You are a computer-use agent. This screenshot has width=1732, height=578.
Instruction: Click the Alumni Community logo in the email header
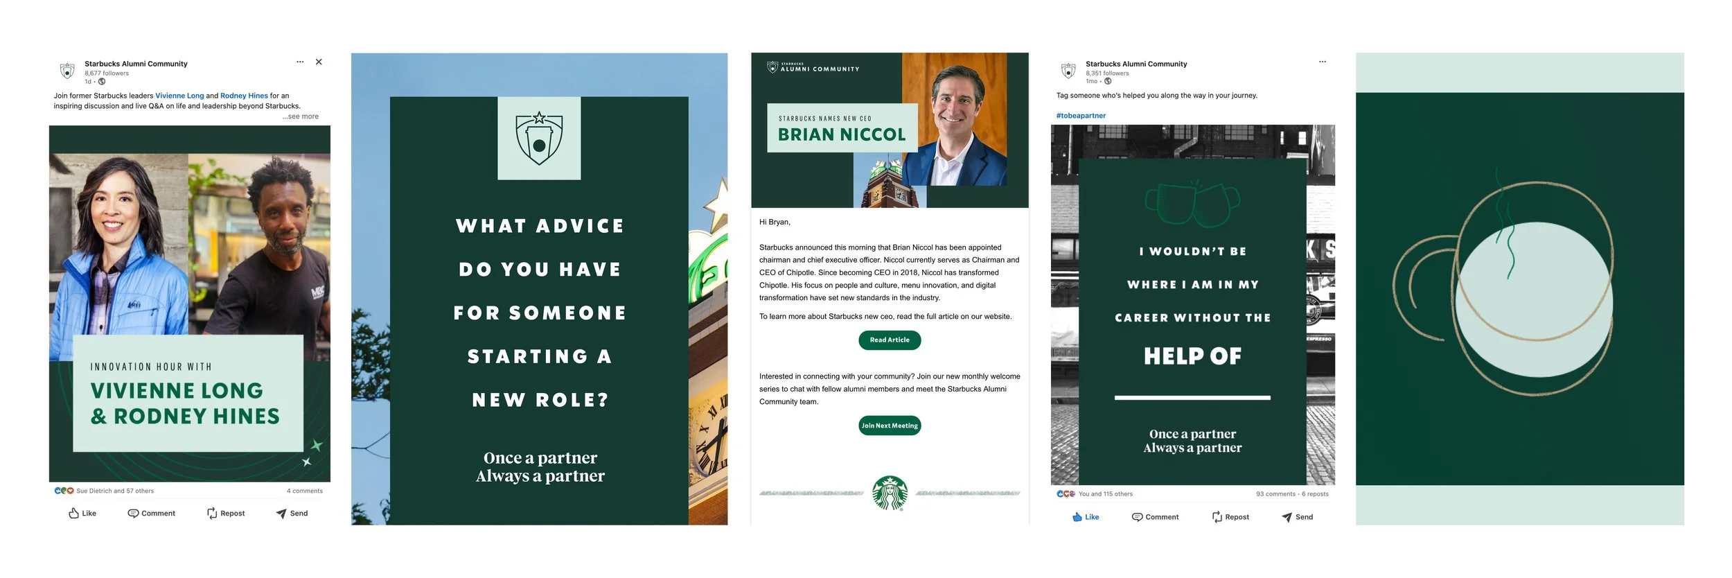[813, 67]
